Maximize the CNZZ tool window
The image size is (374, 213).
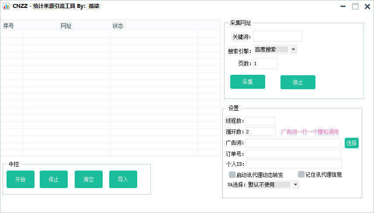[355, 7]
